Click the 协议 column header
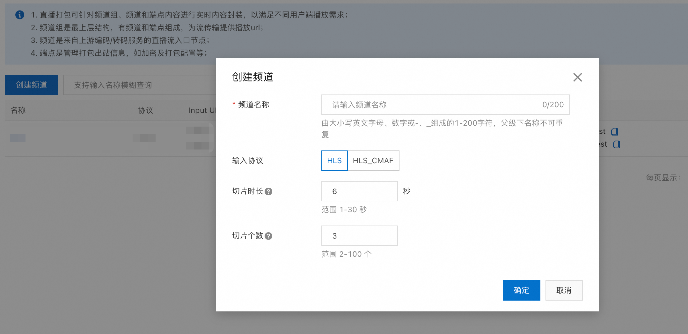 (x=145, y=110)
